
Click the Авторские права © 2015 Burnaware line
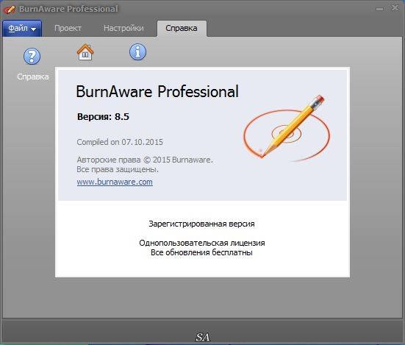pyautogui.click(x=145, y=160)
